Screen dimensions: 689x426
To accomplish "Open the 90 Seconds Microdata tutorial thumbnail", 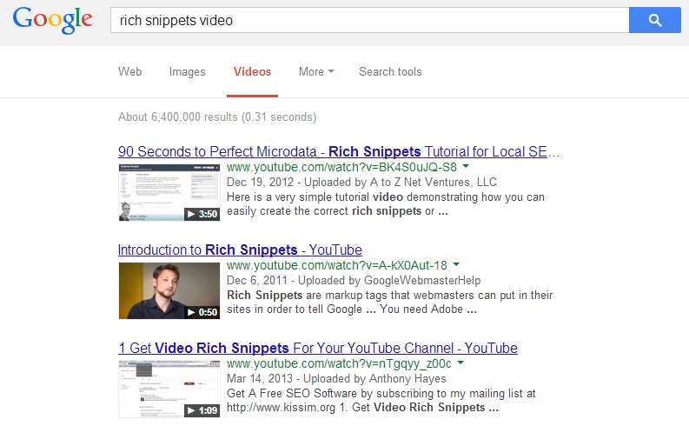I will (169, 192).
